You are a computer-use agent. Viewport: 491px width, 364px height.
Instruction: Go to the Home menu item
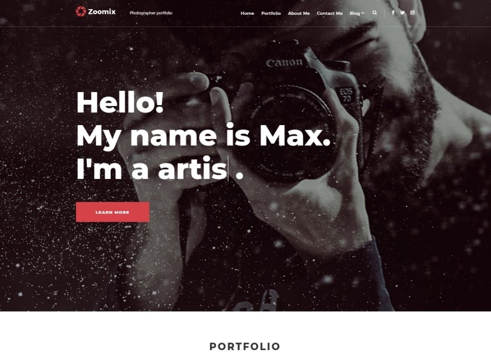(247, 13)
